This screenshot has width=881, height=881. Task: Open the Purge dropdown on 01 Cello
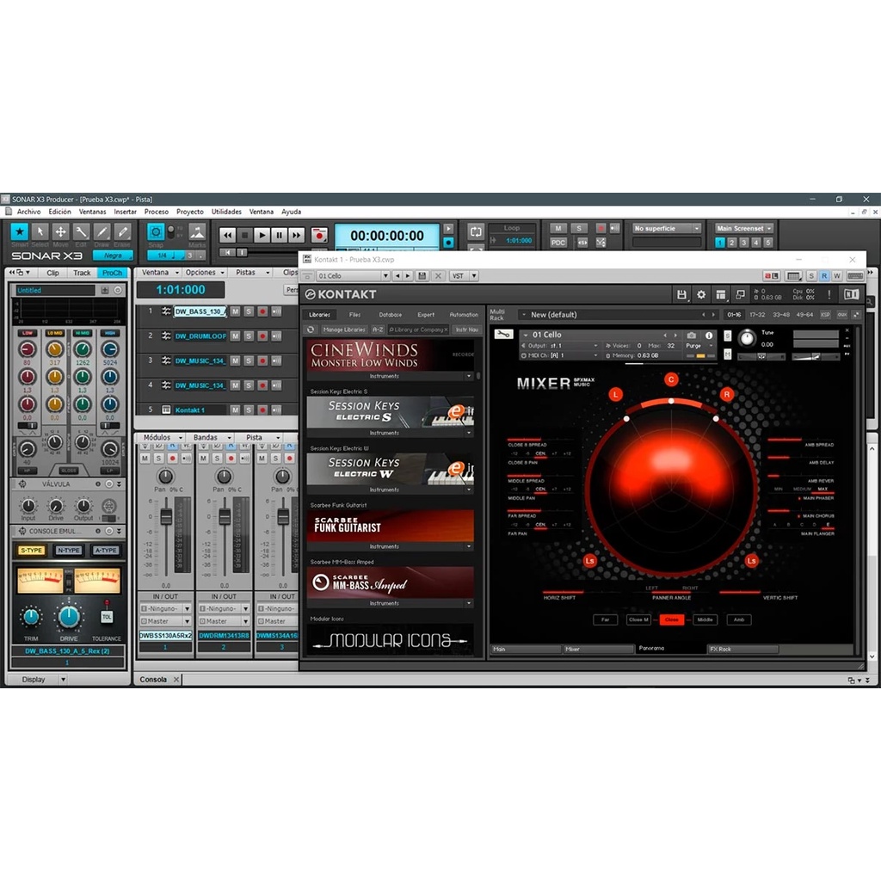(x=699, y=346)
